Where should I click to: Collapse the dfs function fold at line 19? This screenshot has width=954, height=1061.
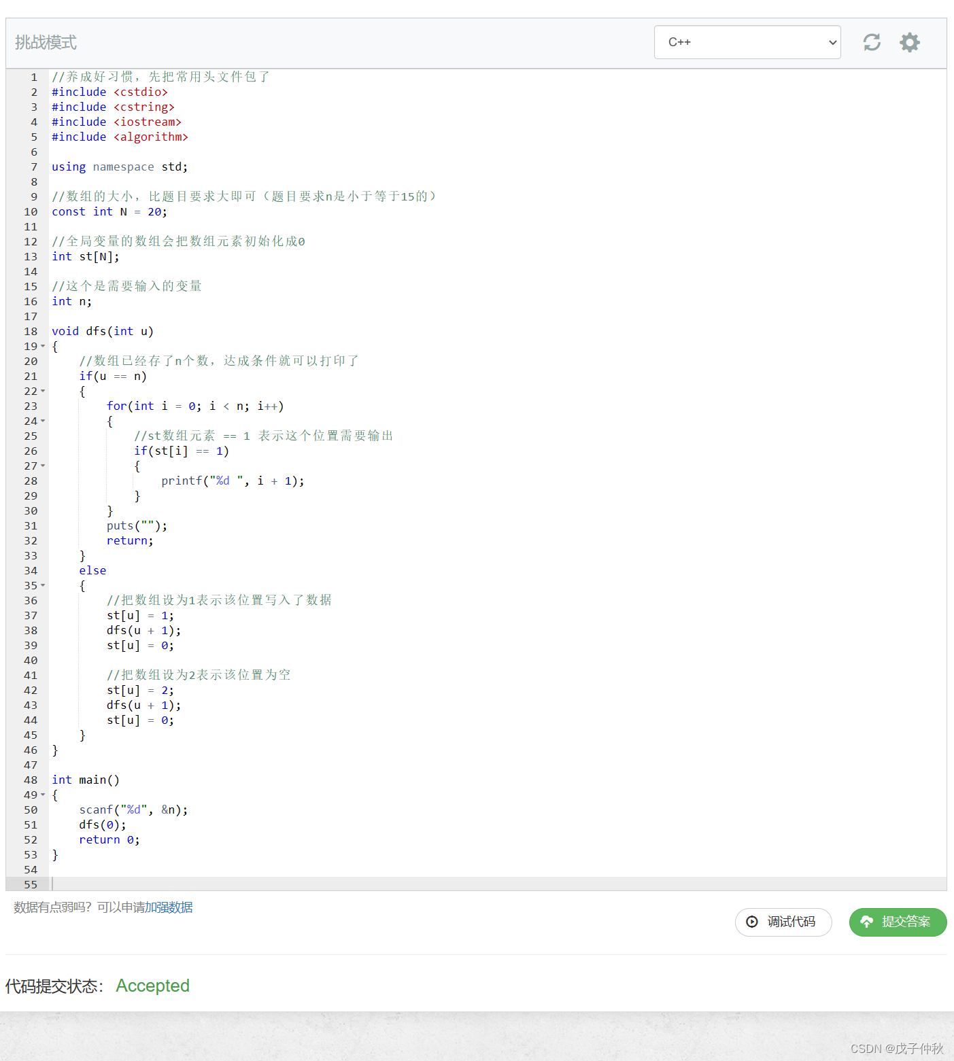(43, 347)
